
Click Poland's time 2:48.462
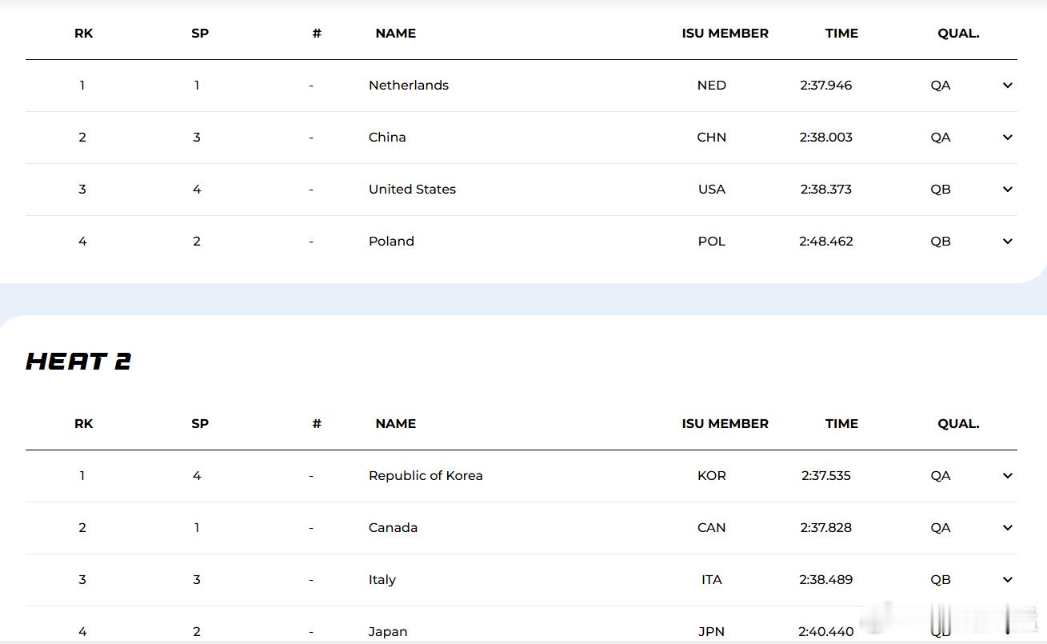pyautogui.click(x=825, y=242)
